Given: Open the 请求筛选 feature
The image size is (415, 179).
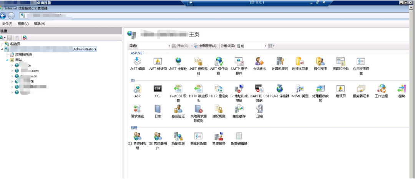Looking at the screenshot, I should (137, 112).
